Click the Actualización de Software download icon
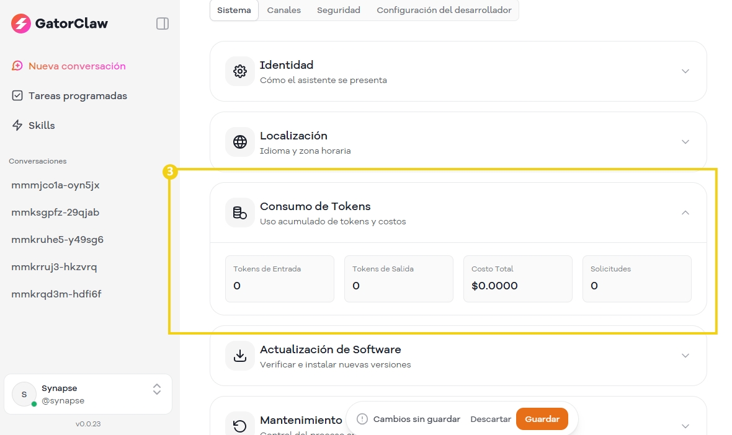Screen dimensions: 732x435 coord(240,356)
